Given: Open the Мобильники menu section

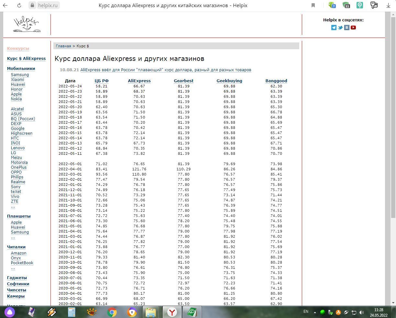Looking at the screenshot, I should [21, 68].
